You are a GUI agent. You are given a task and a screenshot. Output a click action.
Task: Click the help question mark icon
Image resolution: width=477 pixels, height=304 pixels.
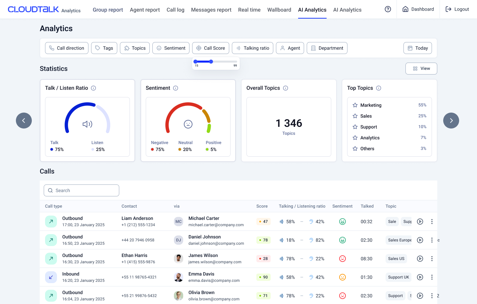(388, 9)
